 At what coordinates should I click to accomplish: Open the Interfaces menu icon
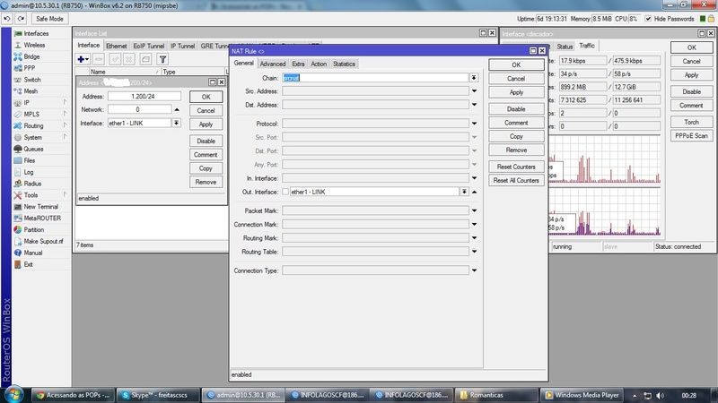click(18, 33)
